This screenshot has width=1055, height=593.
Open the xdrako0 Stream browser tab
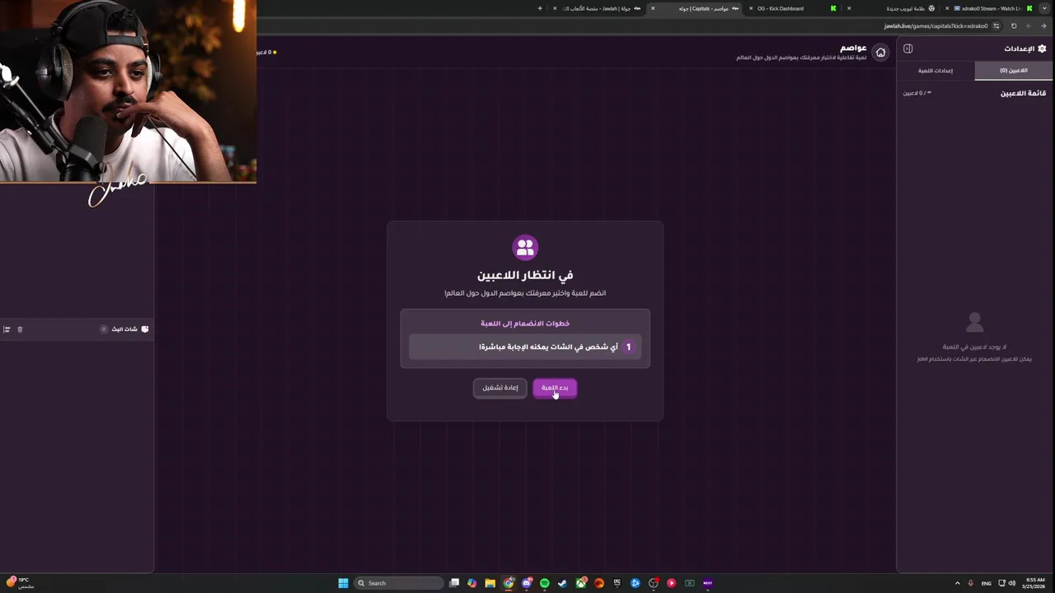click(989, 8)
